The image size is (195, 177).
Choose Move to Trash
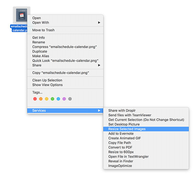(65, 30)
